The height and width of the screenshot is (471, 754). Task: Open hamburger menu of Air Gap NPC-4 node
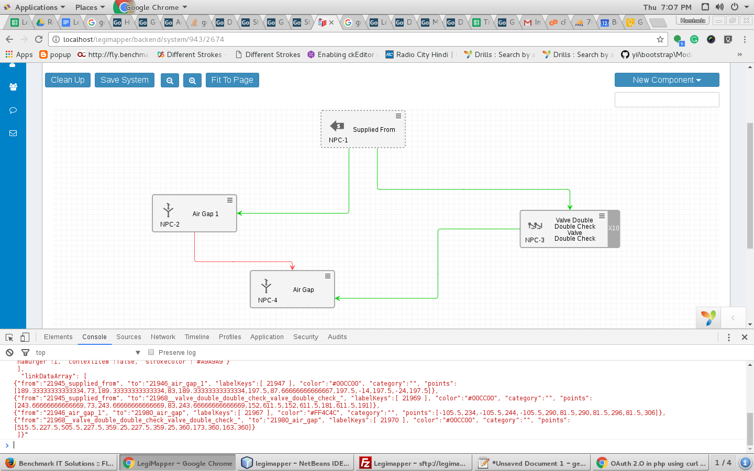point(328,276)
